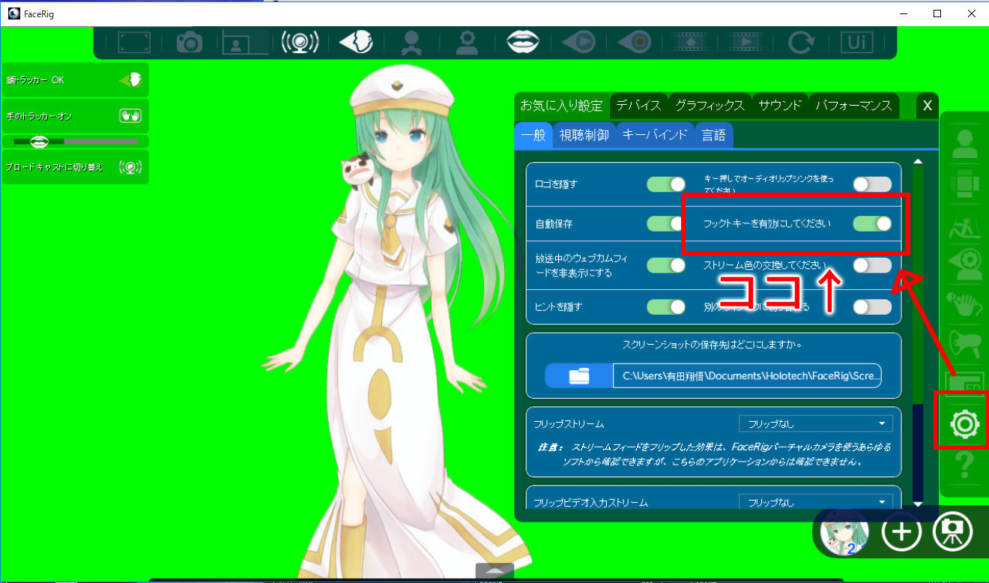
Task: Toggle webcam picture-in-picture icon
Action: (245, 43)
